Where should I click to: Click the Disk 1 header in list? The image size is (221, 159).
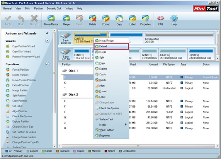pyautogui.click(x=73, y=71)
